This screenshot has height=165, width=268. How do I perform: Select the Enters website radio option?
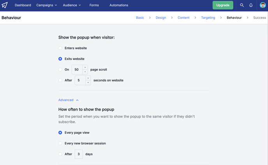pos(60,48)
